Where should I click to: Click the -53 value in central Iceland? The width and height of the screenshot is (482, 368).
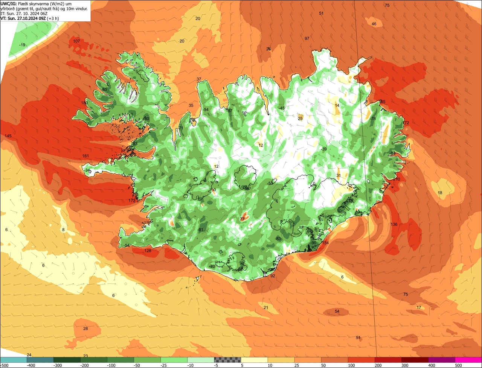(270, 184)
